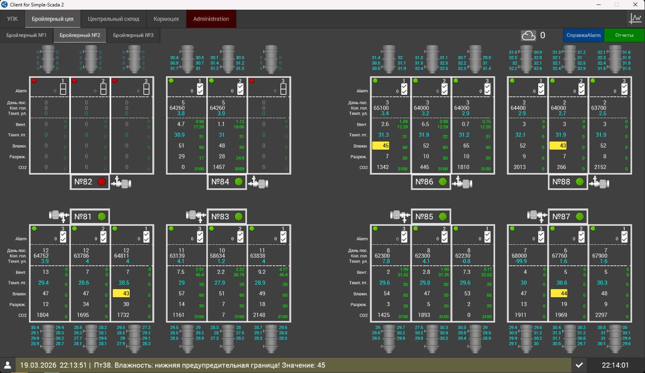This screenshot has width=645, height=373.
Task: Click the user account icon in status bar
Action: point(8,365)
